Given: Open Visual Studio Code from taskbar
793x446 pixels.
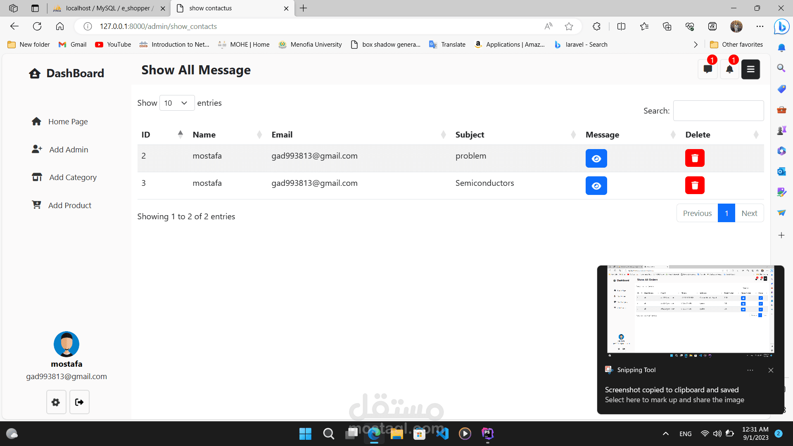Looking at the screenshot, I should coord(442,434).
